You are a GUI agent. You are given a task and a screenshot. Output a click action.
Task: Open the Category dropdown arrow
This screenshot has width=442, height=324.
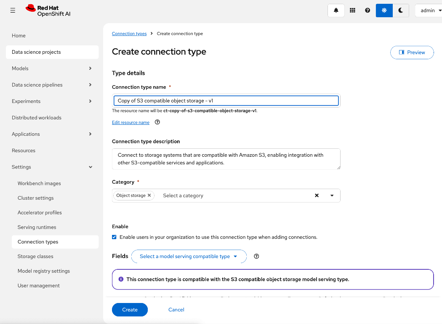coord(332,195)
